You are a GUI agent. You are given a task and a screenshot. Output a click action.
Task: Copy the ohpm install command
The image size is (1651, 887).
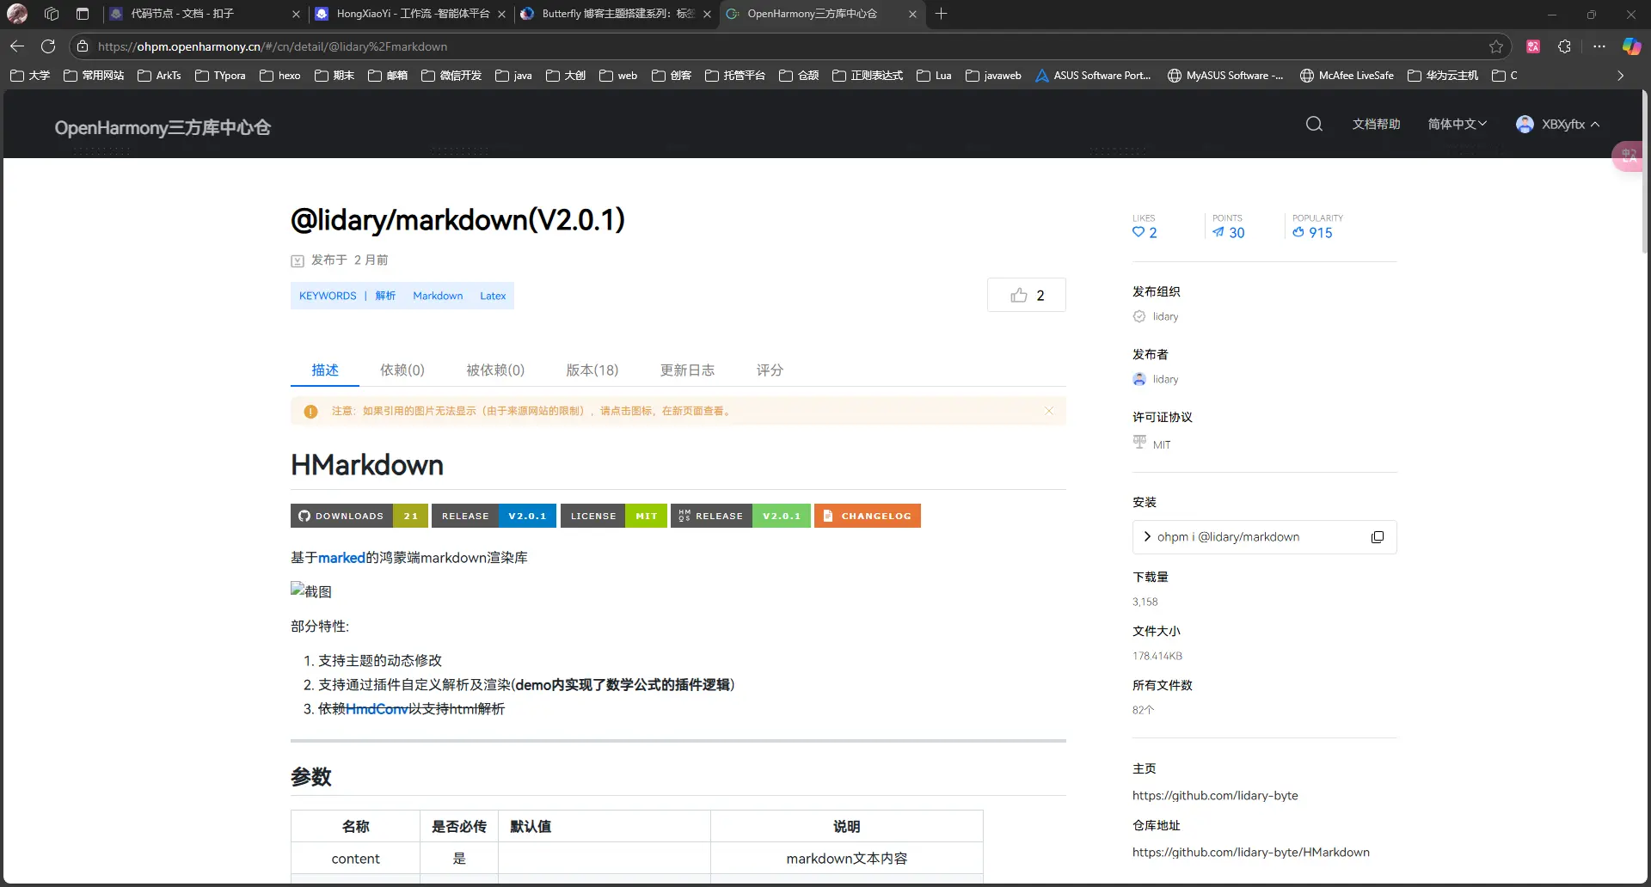coord(1377,537)
